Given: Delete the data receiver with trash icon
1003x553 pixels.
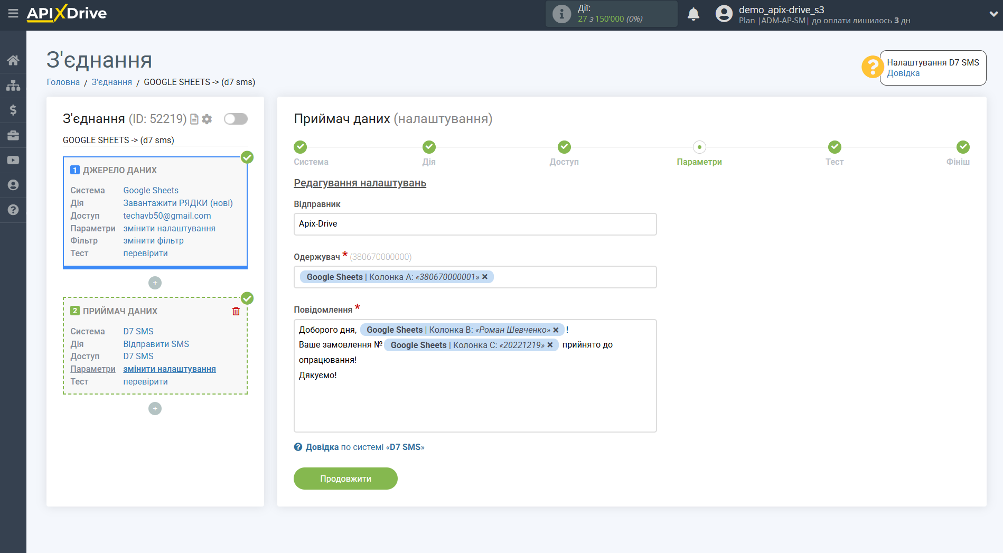Looking at the screenshot, I should point(236,311).
